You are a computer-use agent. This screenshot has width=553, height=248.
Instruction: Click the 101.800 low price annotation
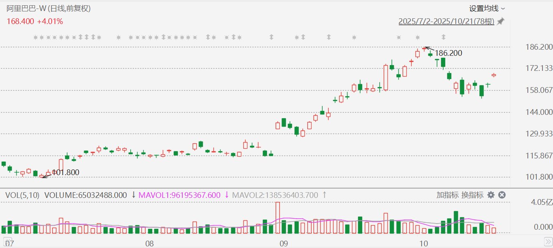click(x=66, y=173)
